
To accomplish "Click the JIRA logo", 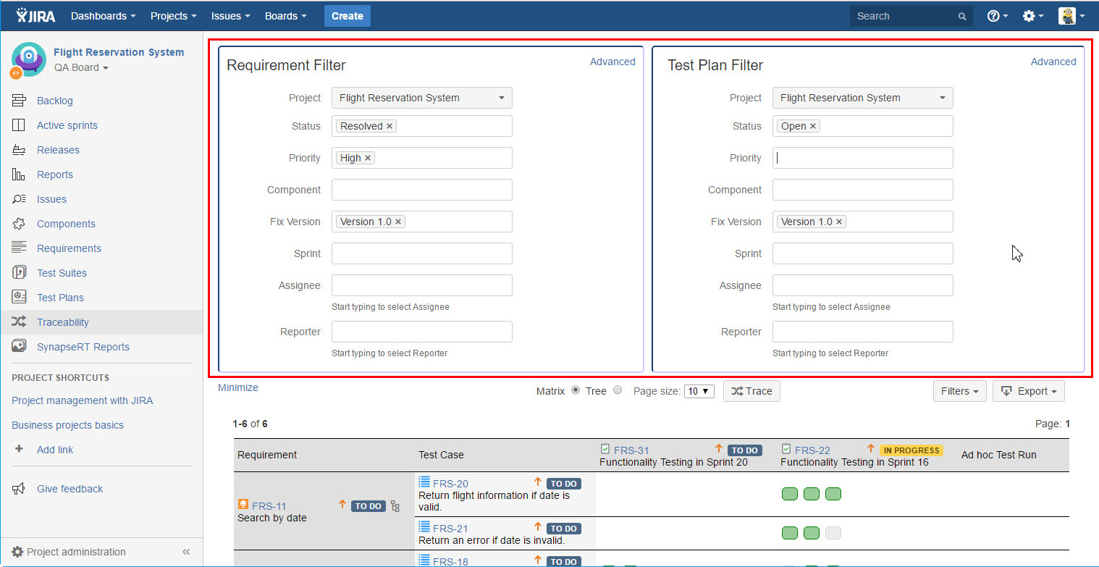I will 35,15.
